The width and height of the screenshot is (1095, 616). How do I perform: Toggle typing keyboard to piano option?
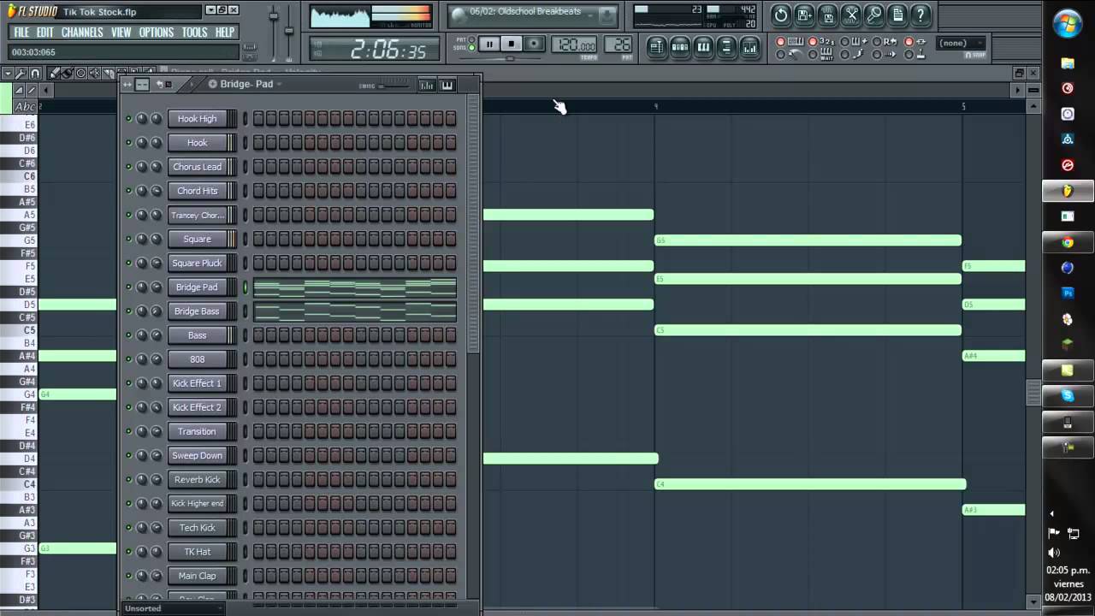pos(781,42)
